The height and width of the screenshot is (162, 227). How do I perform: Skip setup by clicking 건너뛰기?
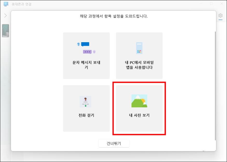coord(113,143)
